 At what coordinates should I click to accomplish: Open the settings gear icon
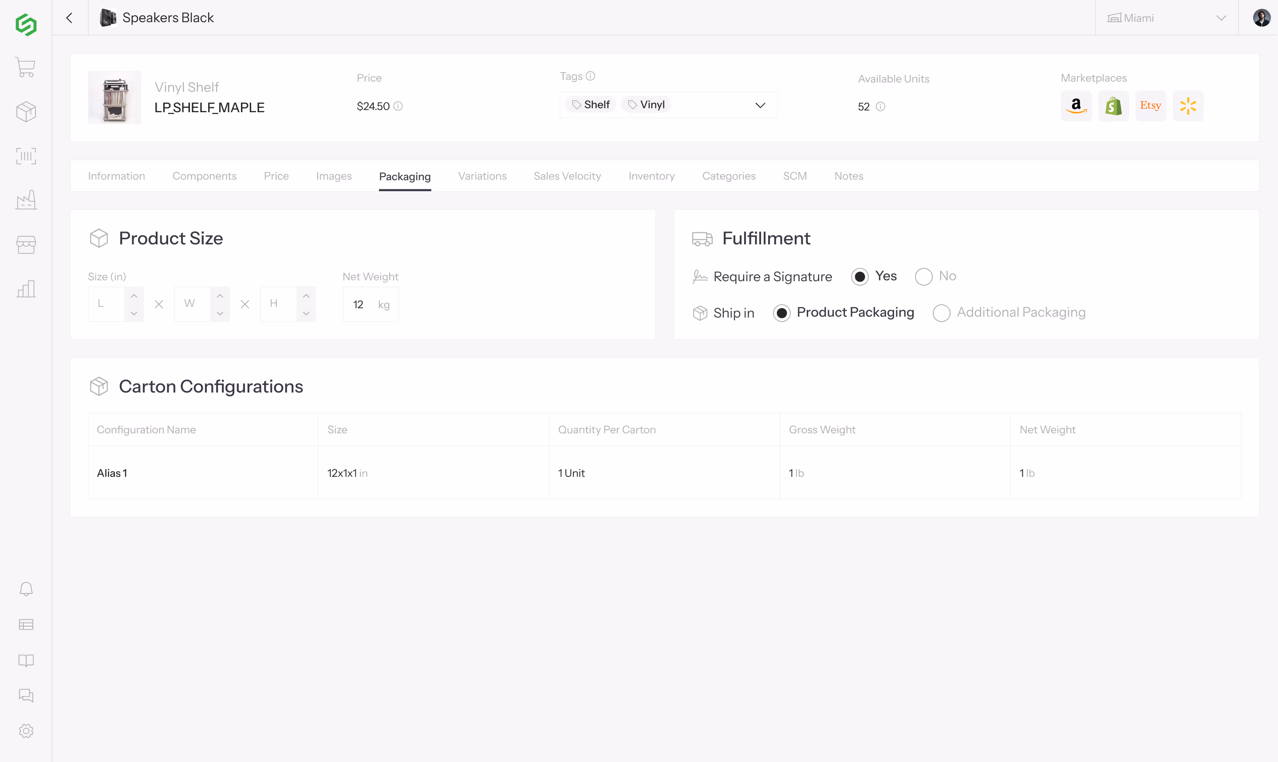26,731
